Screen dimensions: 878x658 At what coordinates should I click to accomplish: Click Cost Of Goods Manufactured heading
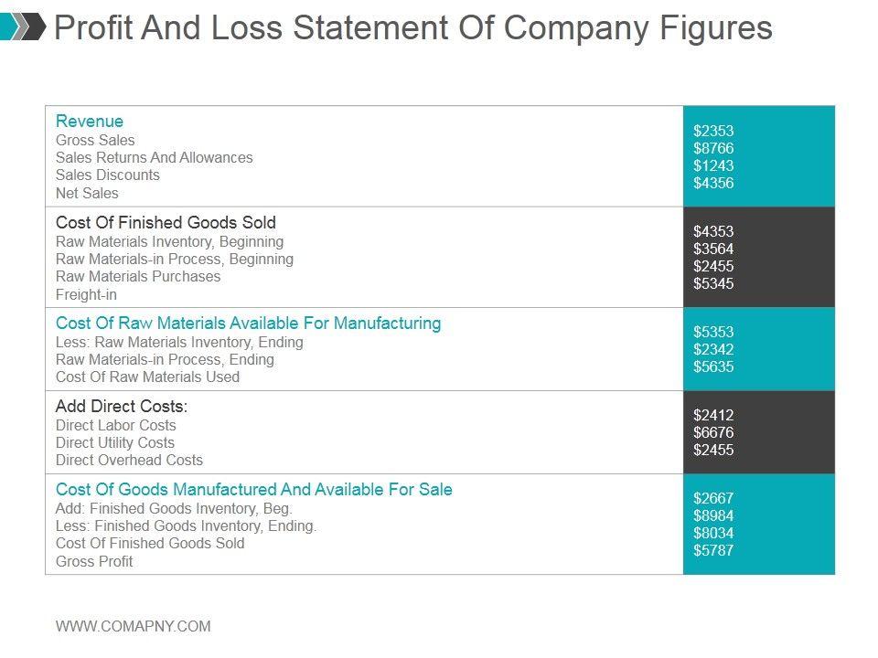coord(253,489)
